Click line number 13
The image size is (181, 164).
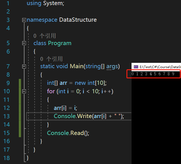coord(6,116)
